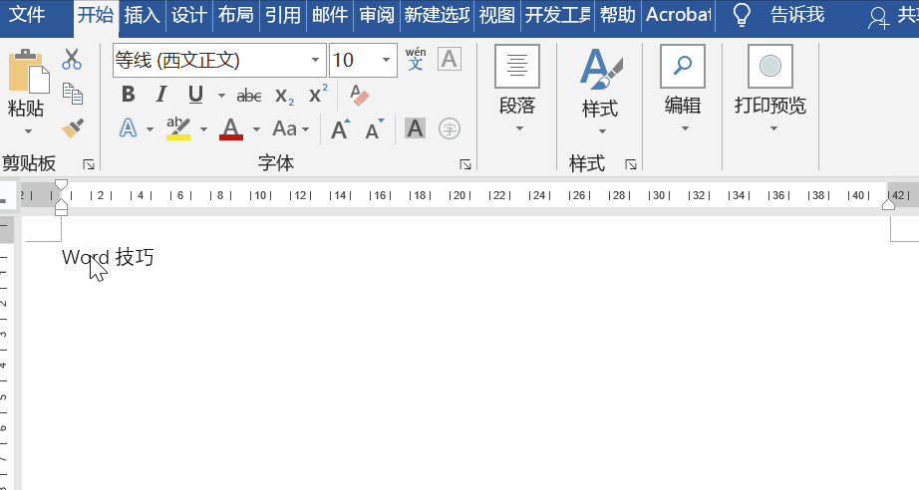Switch to the 审阅 review tab
The width and height of the screenshot is (919, 490).
pos(377,15)
